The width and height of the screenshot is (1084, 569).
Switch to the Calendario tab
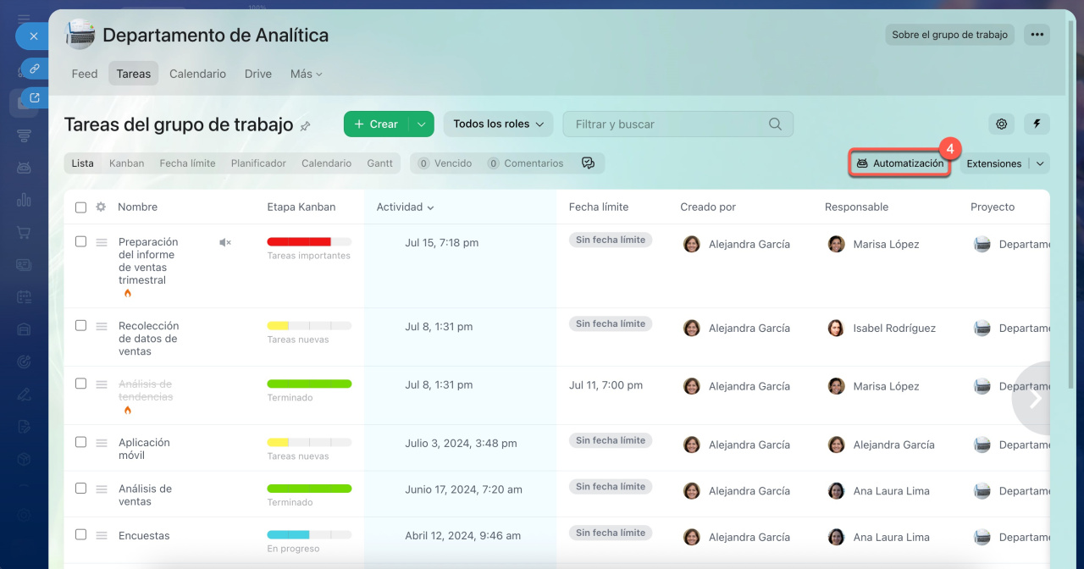point(197,74)
